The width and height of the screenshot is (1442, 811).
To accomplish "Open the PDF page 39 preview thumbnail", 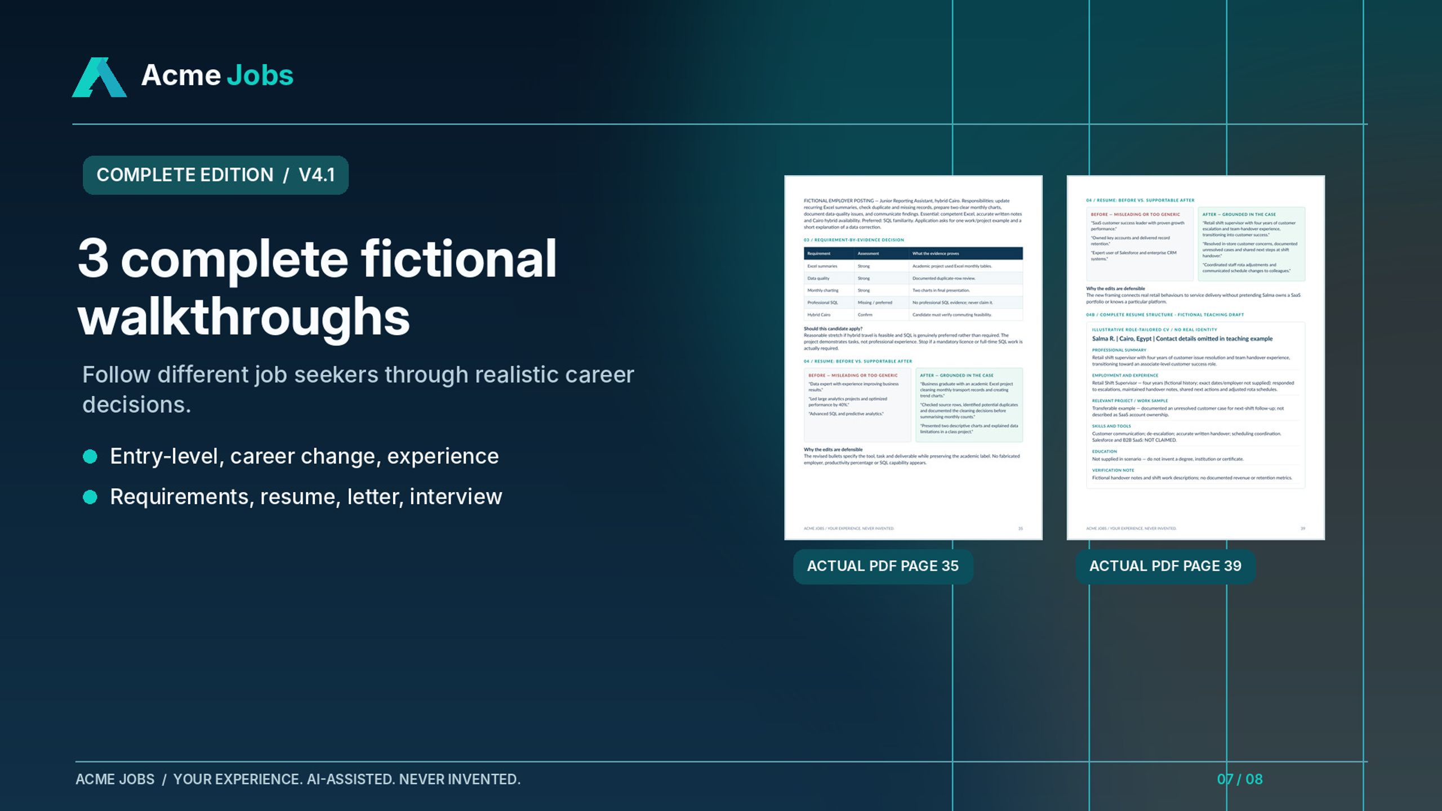I will (x=1195, y=358).
